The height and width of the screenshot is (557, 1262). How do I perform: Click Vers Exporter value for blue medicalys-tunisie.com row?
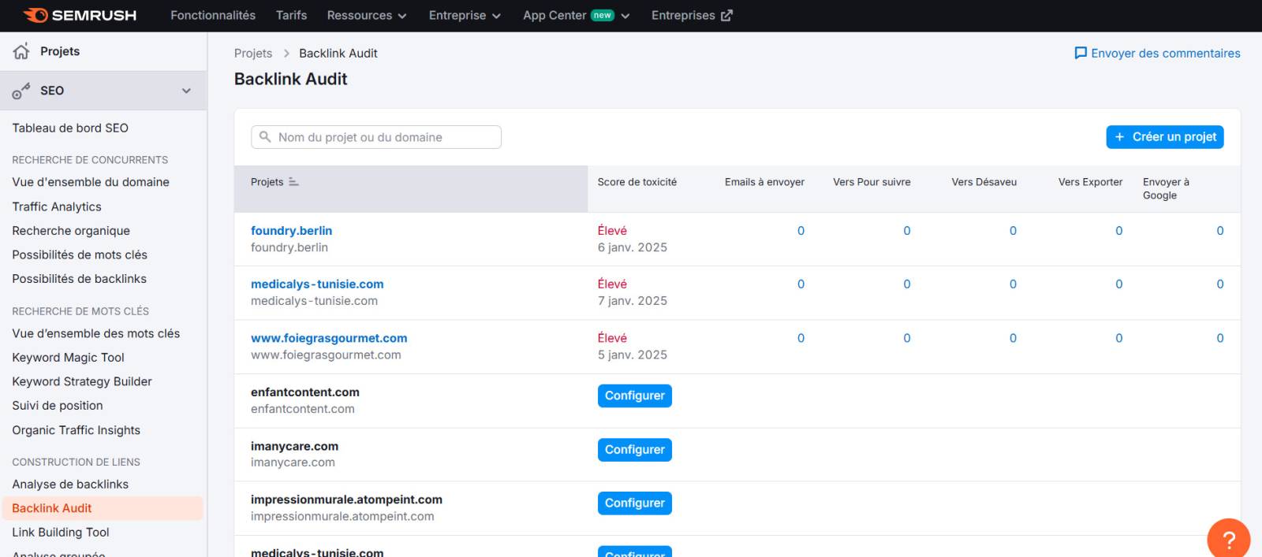pos(1118,284)
